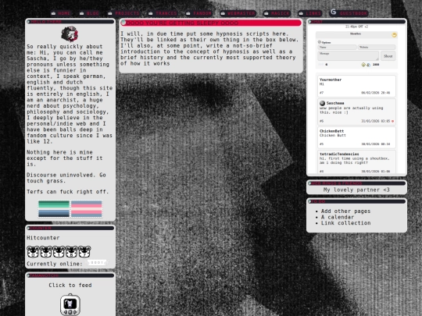Feed the tamagotchi pet
This screenshot has height=316, width=422.
(x=70, y=304)
